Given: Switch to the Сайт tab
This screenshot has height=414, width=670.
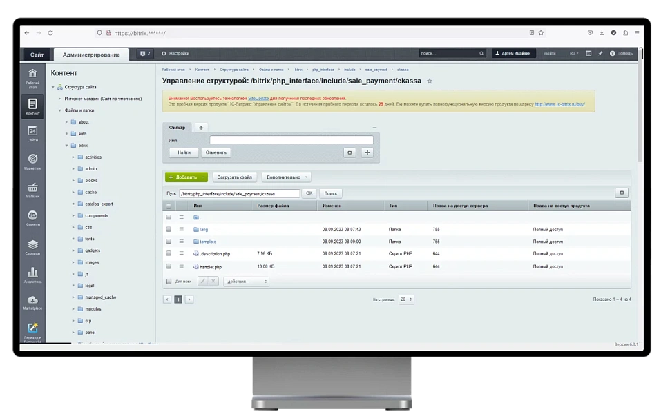Looking at the screenshot, I should click(x=37, y=55).
